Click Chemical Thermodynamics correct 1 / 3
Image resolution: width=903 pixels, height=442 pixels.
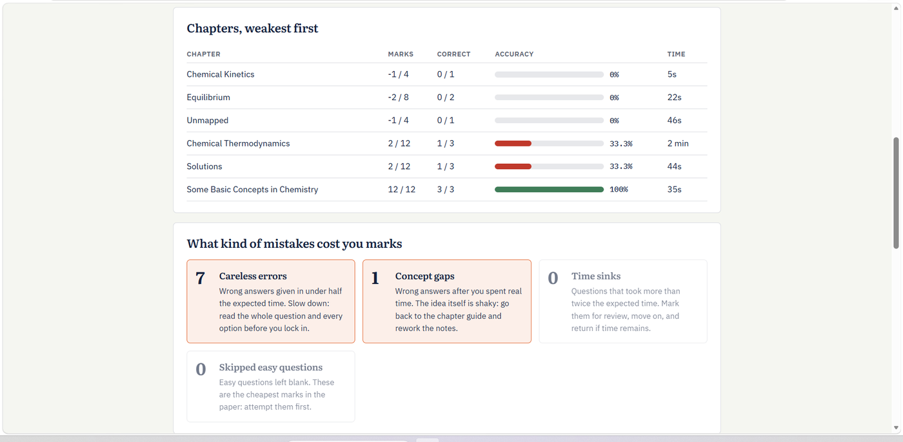(x=446, y=143)
